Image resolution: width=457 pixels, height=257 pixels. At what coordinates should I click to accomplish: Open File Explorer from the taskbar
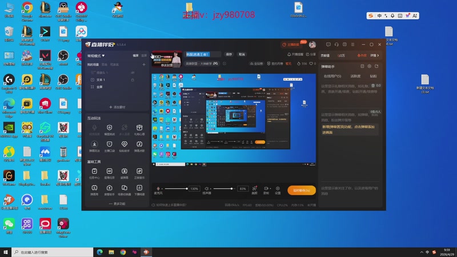point(111,252)
